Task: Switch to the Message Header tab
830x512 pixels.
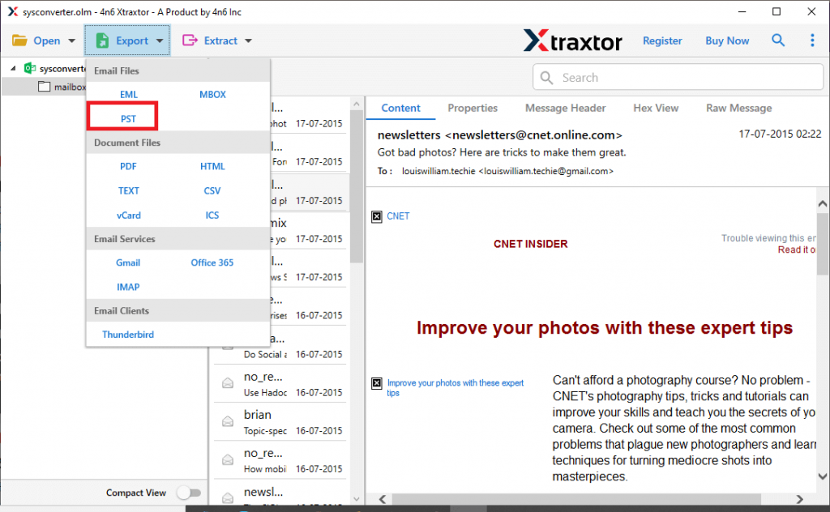Action: tap(565, 108)
